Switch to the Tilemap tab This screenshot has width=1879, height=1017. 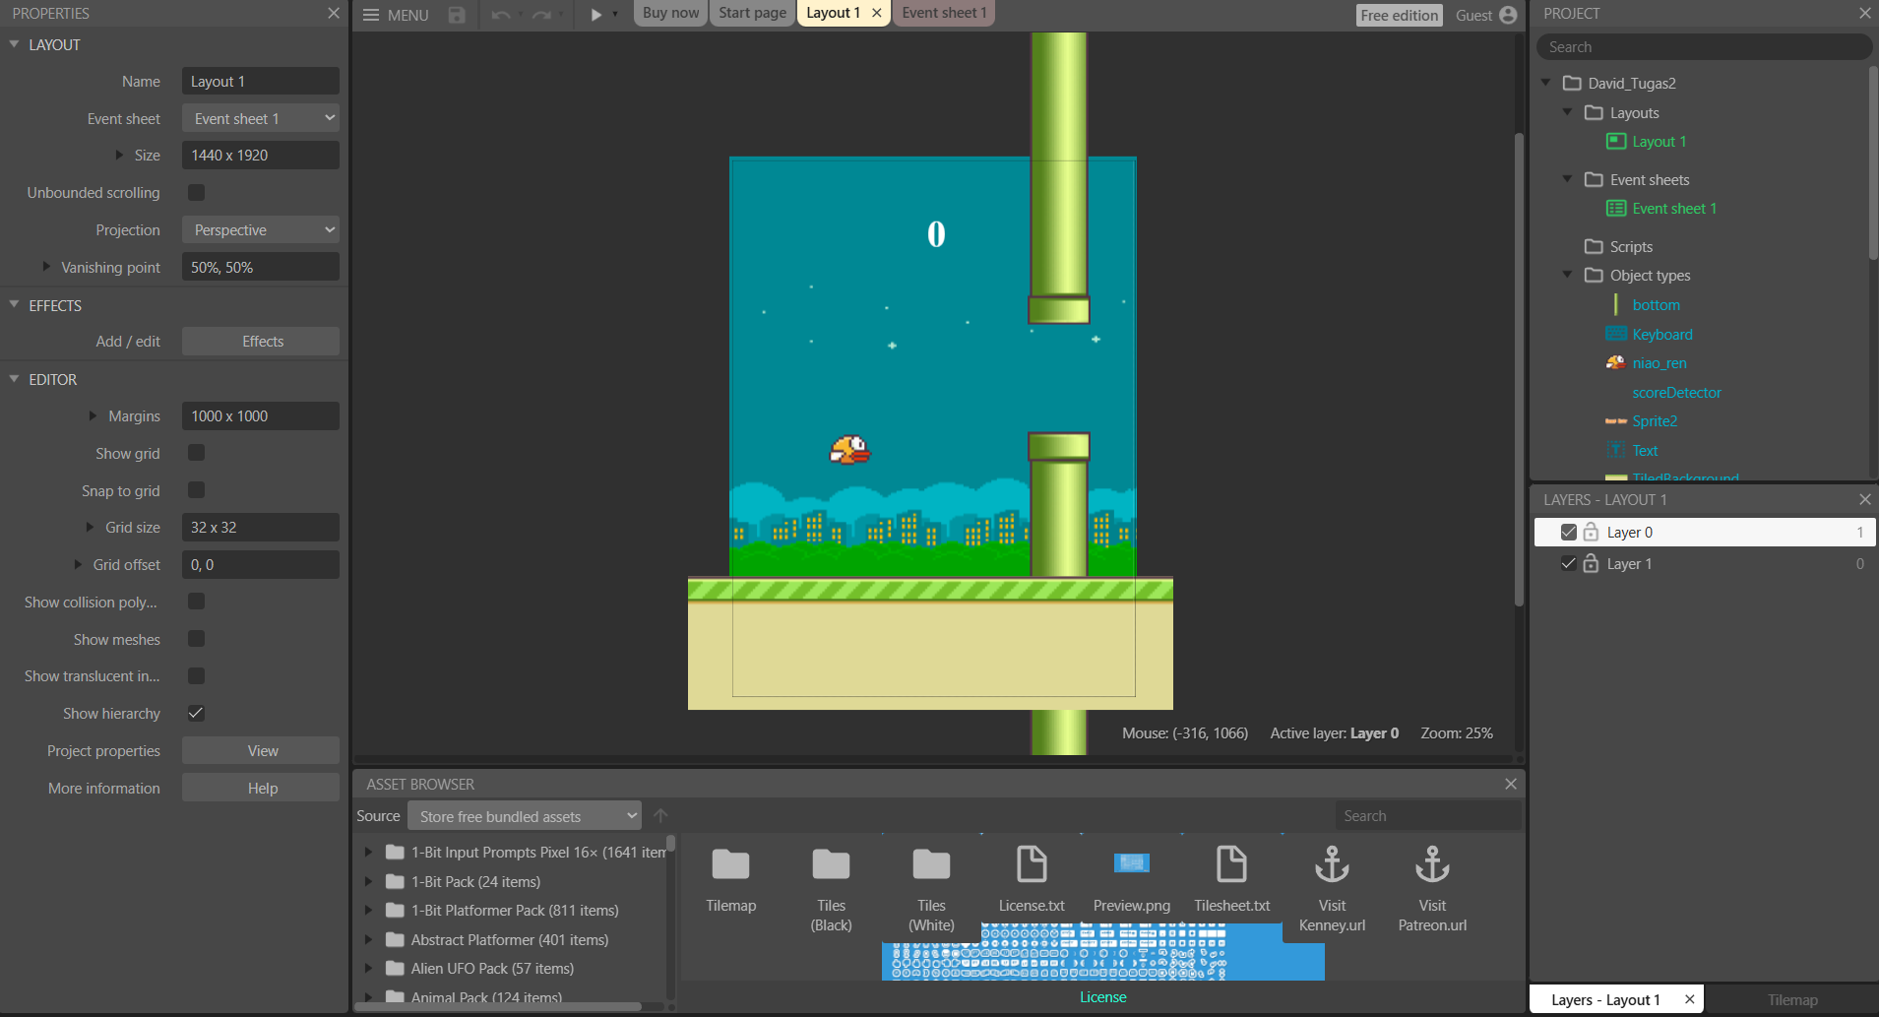1793,998
